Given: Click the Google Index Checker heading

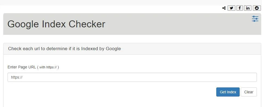Looking at the screenshot, I should [x=56, y=24].
